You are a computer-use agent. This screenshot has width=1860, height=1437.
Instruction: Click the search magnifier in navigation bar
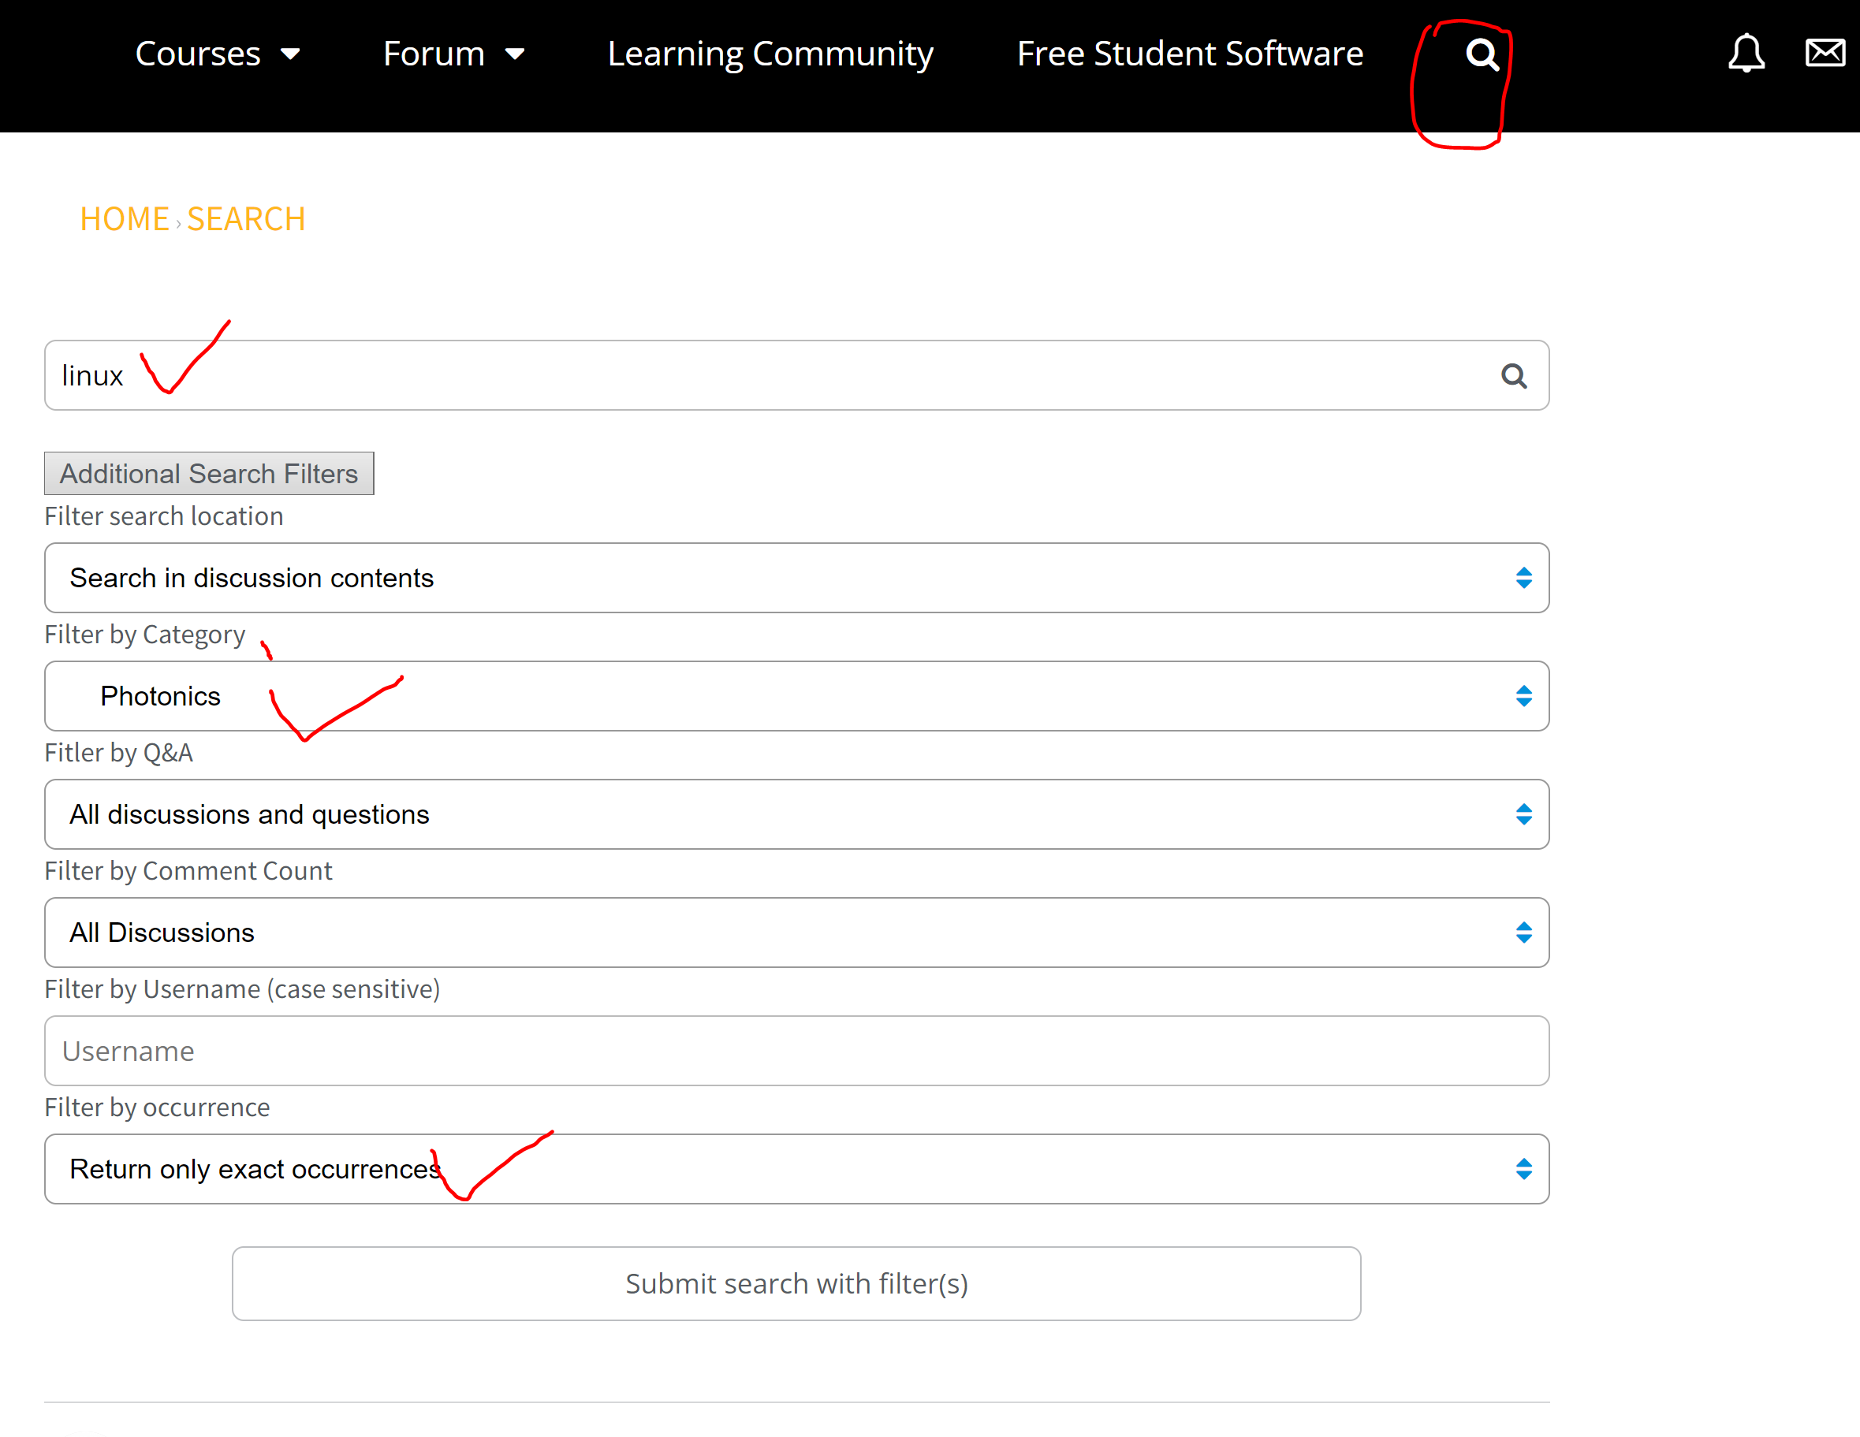tap(1482, 55)
